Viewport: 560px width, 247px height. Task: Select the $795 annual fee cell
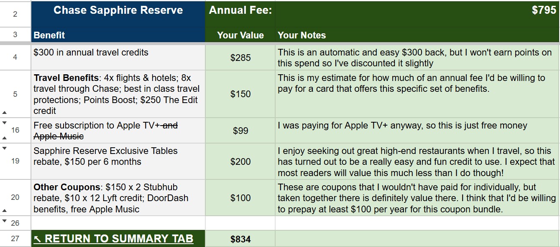(x=417, y=11)
